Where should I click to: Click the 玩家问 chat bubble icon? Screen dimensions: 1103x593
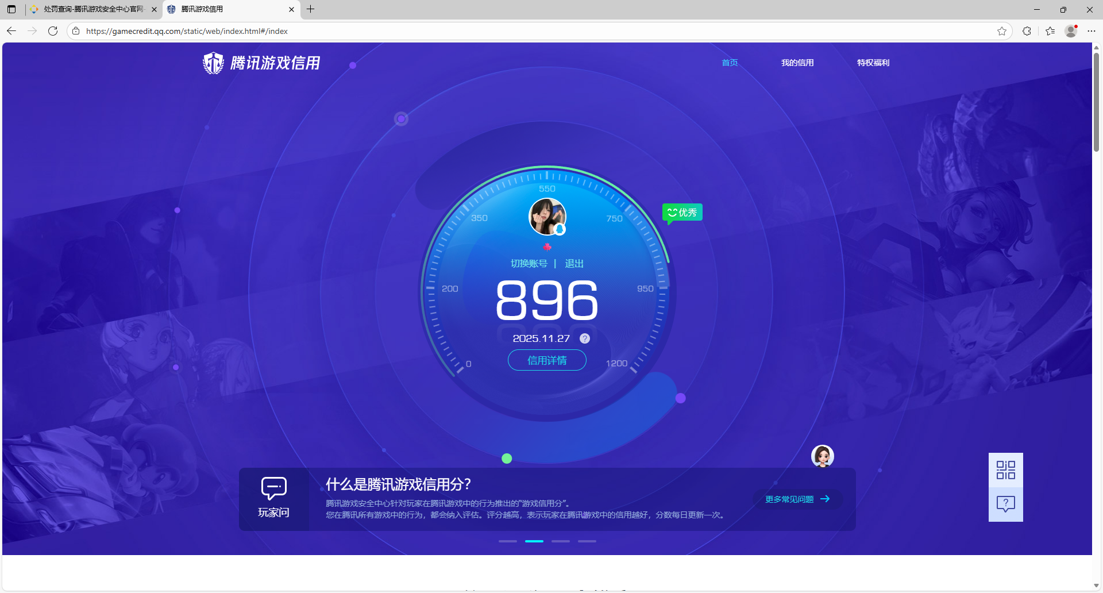(273, 488)
